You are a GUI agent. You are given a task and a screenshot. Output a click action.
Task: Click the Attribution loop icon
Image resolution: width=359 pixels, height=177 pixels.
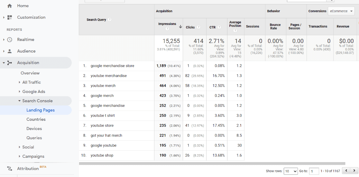9,169
